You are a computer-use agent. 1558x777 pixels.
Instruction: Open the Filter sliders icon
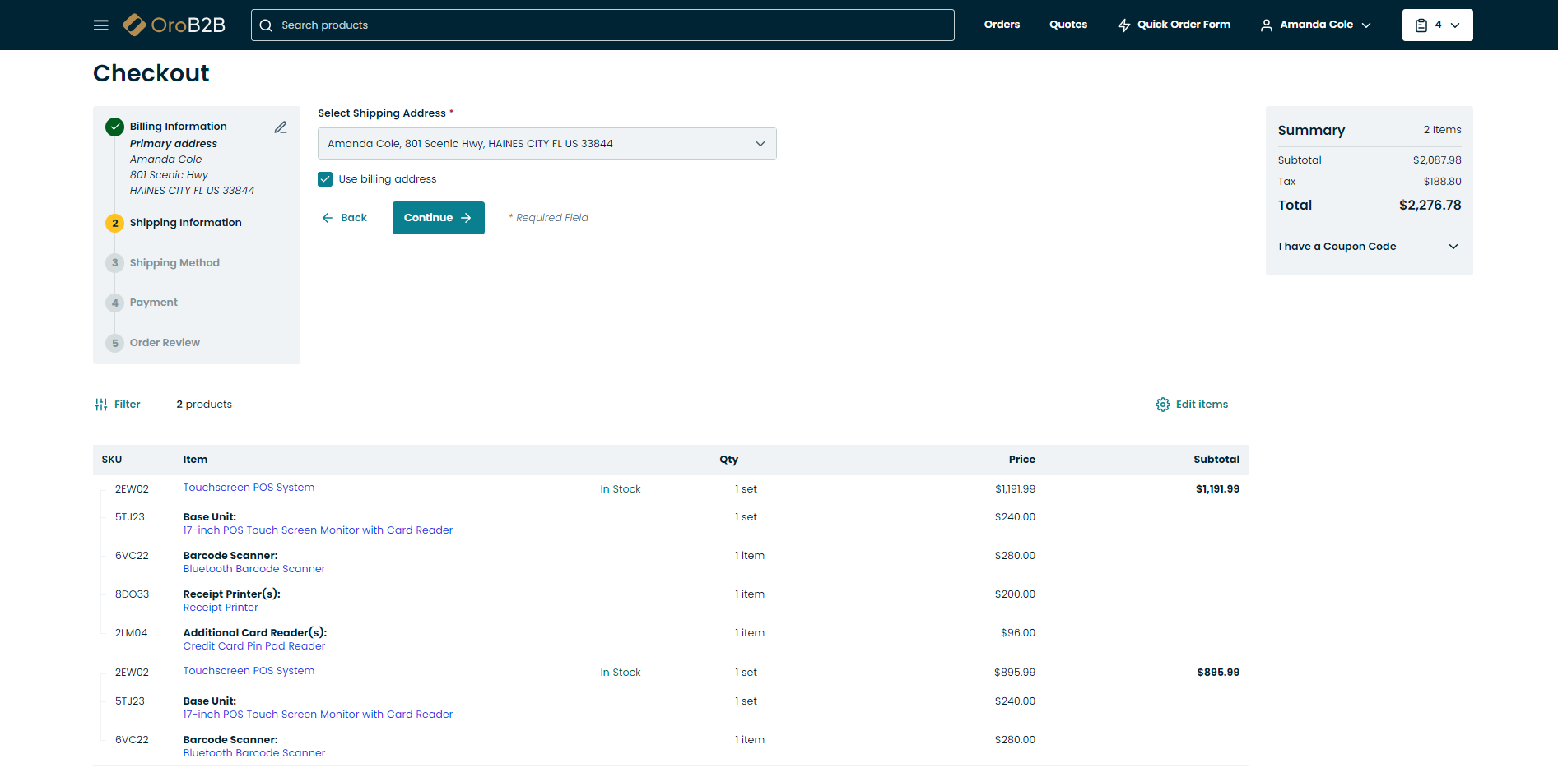[x=101, y=405]
